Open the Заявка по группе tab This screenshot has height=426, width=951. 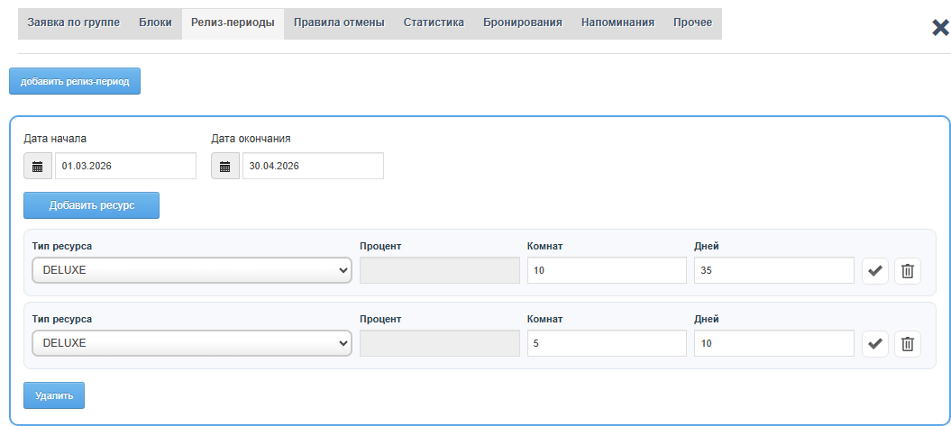point(73,23)
